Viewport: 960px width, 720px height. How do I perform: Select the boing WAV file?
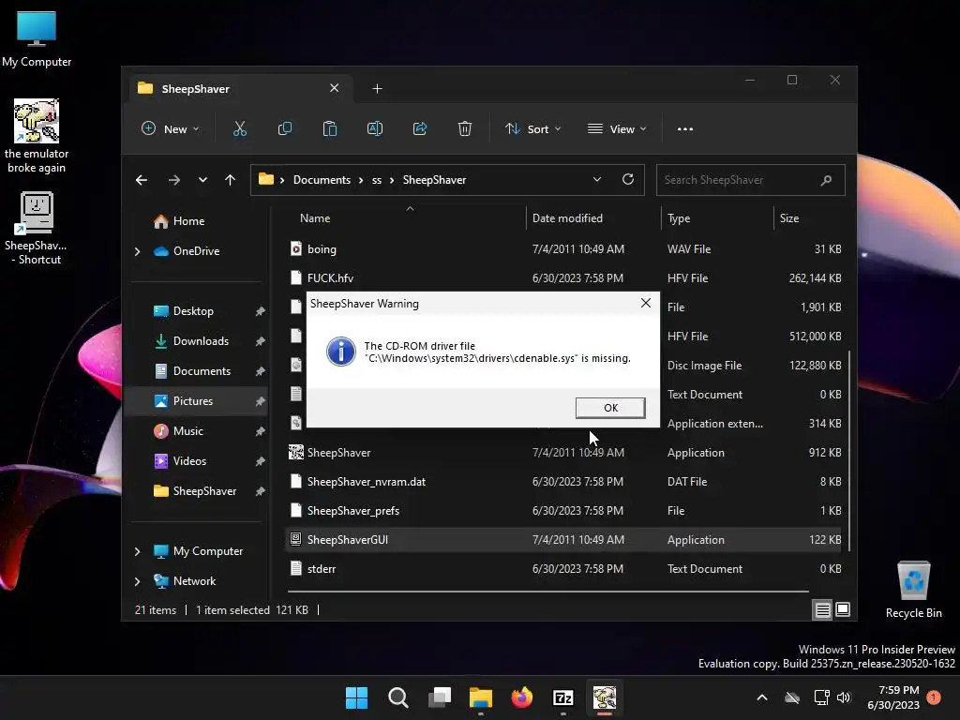pyautogui.click(x=563, y=249)
